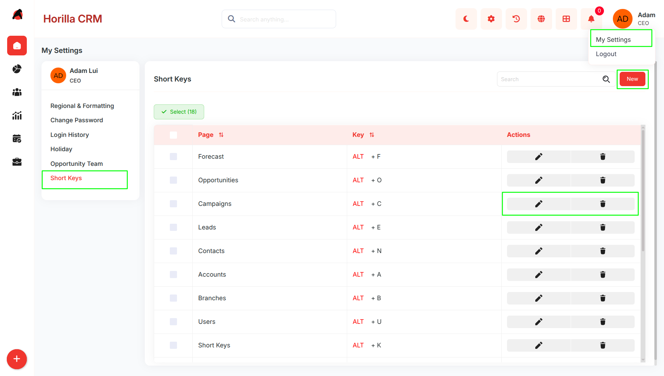Open Regional & Formatting settings
Screen dimensions: 664x376
point(82,106)
